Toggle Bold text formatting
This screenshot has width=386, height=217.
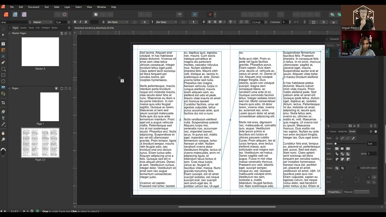[75, 22]
